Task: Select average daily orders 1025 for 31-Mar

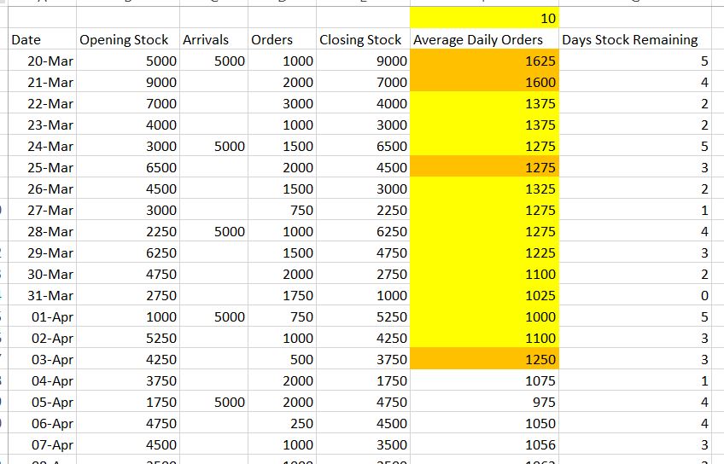Action: 484,295
